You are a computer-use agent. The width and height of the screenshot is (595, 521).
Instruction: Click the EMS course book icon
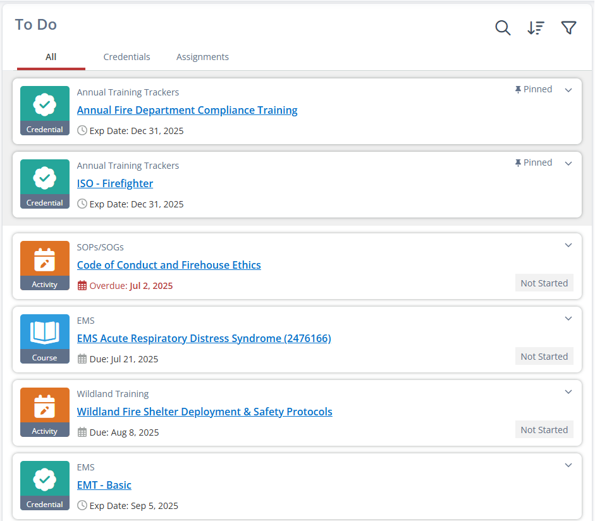[45, 333]
